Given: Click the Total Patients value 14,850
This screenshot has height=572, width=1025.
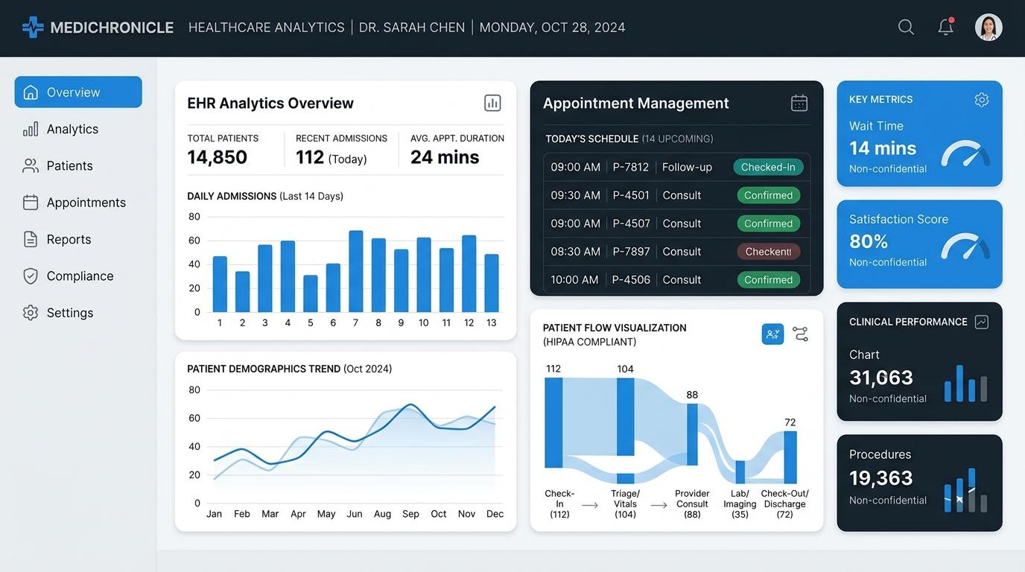Looking at the screenshot, I should pyautogui.click(x=217, y=157).
